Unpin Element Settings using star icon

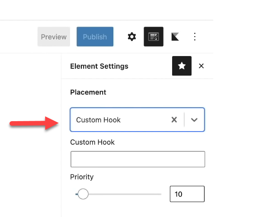[182, 66]
